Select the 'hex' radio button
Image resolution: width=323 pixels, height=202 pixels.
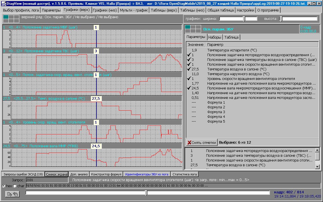(x=4, y=186)
